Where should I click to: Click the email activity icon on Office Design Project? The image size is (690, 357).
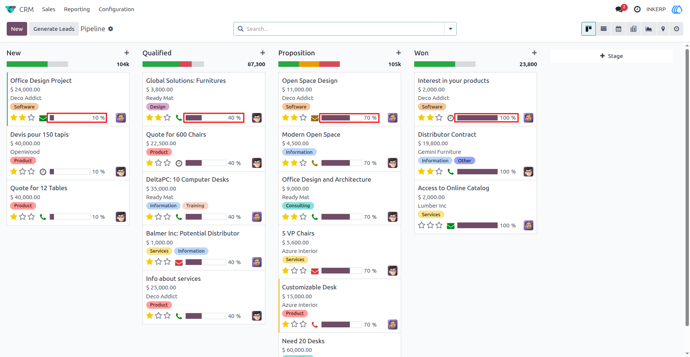(43, 118)
